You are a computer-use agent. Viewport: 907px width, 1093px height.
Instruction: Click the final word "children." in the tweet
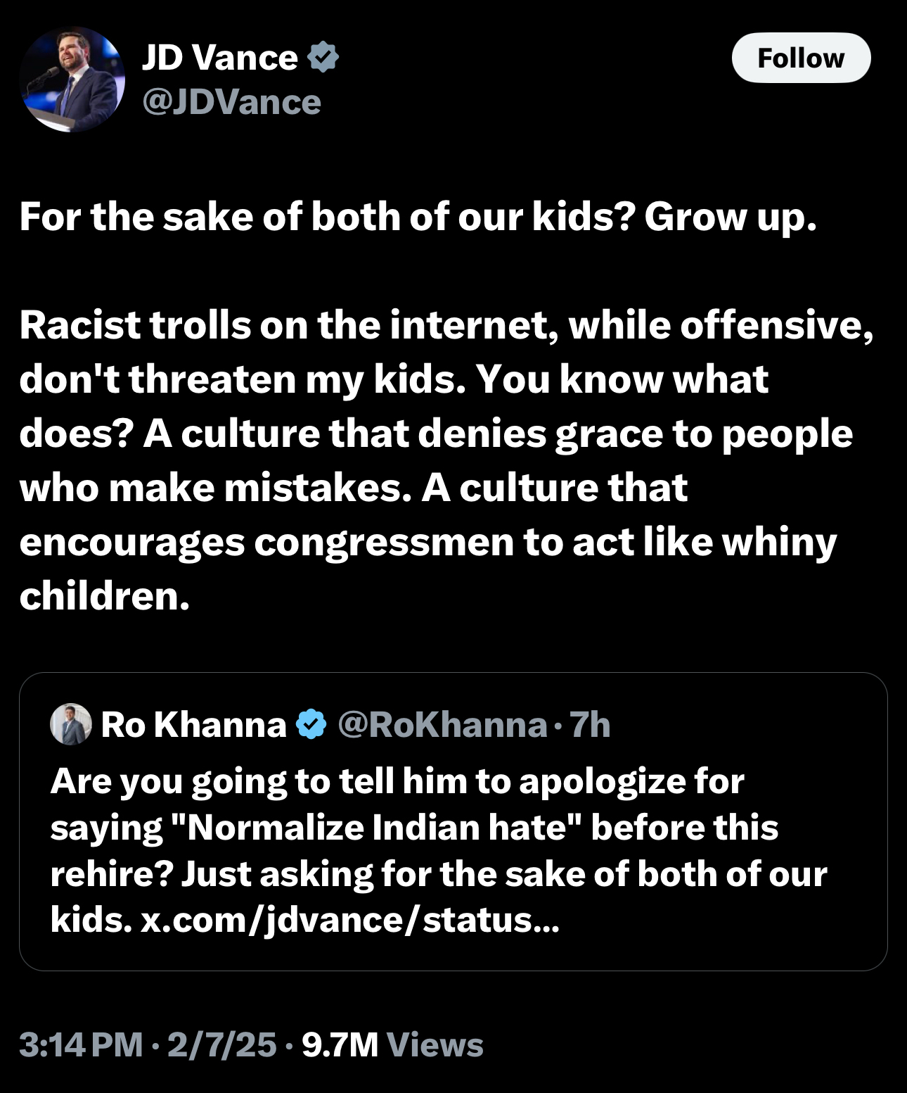(104, 596)
